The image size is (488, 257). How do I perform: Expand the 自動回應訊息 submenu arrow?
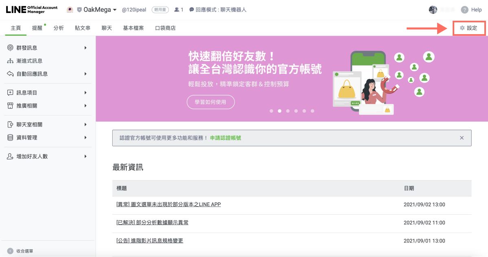point(85,74)
